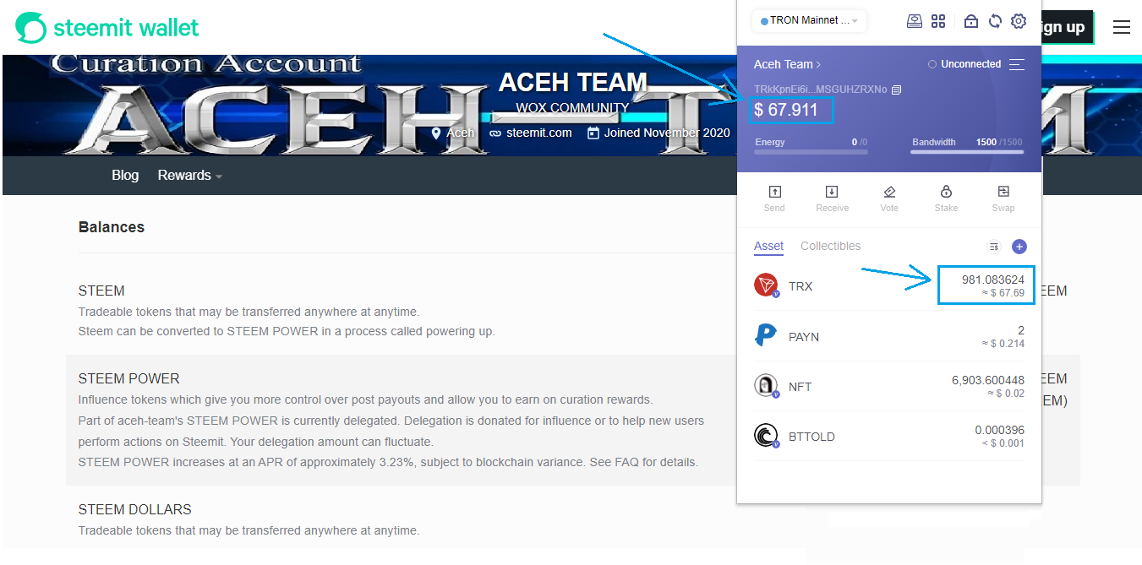Image resolution: width=1142 pixels, height=565 pixels.
Task: Click the PAYN token logo
Action: point(766,336)
